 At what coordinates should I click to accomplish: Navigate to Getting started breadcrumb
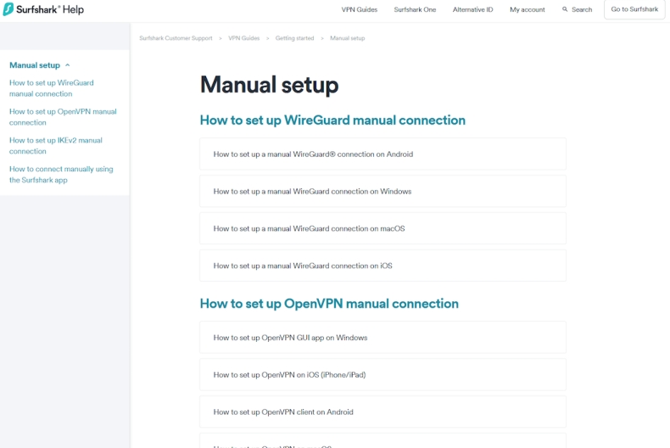pyautogui.click(x=294, y=38)
